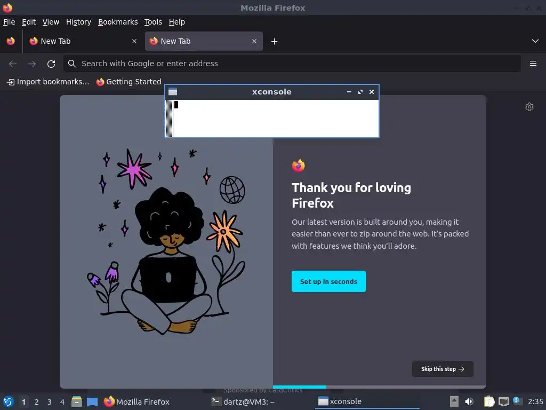Open the History menu
546x410 pixels.
[x=79, y=22]
